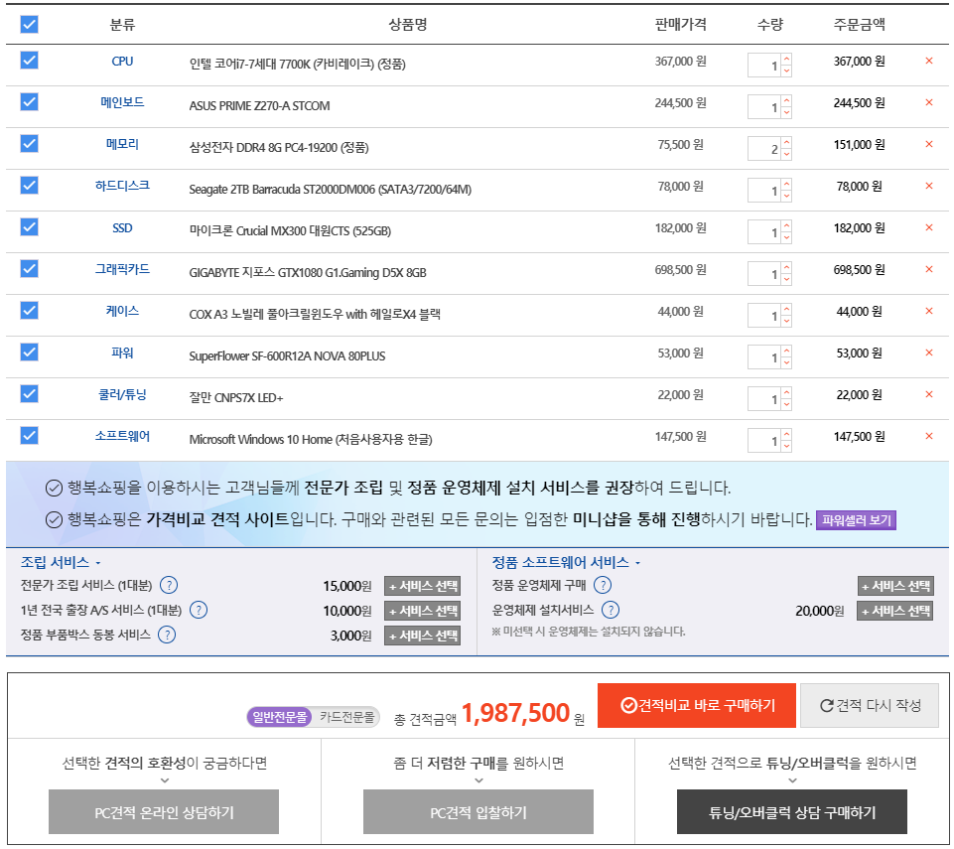The width and height of the screenshot is (954, 849).
Task: Switch to 일반전문몰 toggle option
Action: 280,717
